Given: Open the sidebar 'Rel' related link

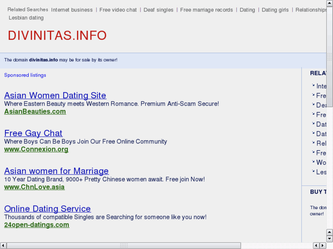Looking at the screenshot, I should (321, 143).
